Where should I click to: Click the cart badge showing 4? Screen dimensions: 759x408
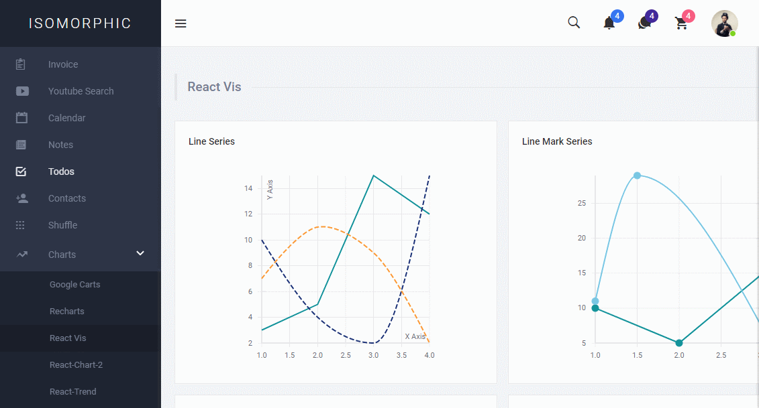pyautogui.click(x=688, y=16)
